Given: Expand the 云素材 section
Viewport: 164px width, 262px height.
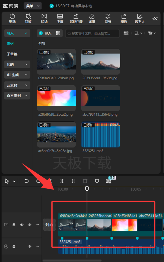Looking at the screenshot, I should (17, 85).
